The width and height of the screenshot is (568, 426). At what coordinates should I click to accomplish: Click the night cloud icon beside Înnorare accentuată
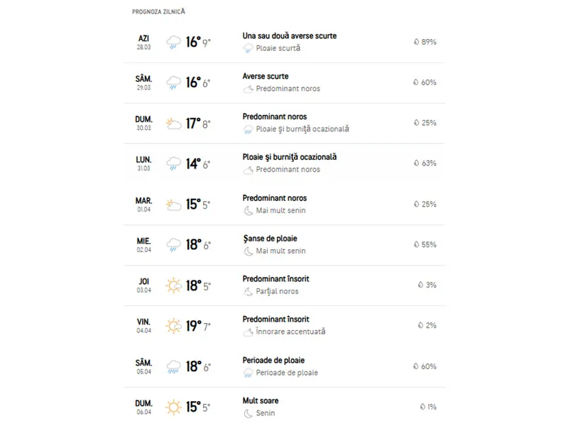[x=248, y=332]
